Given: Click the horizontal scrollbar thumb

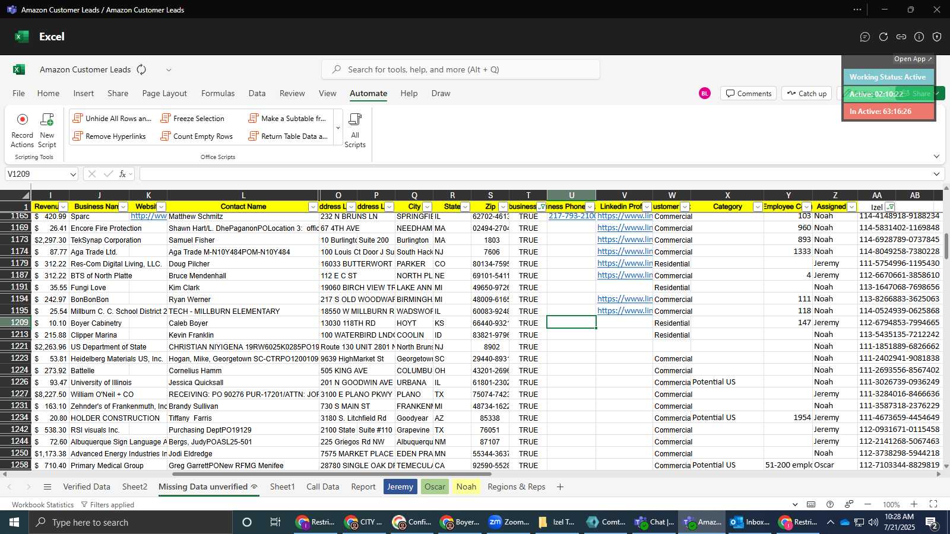Looking at the screenshot, I should [331, 474].
